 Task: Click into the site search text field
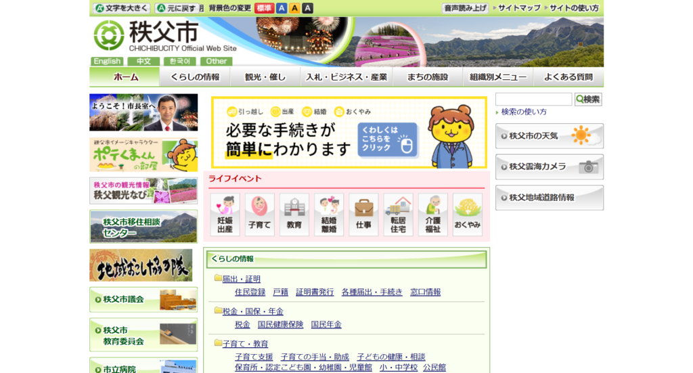click(x=533, y=100)
